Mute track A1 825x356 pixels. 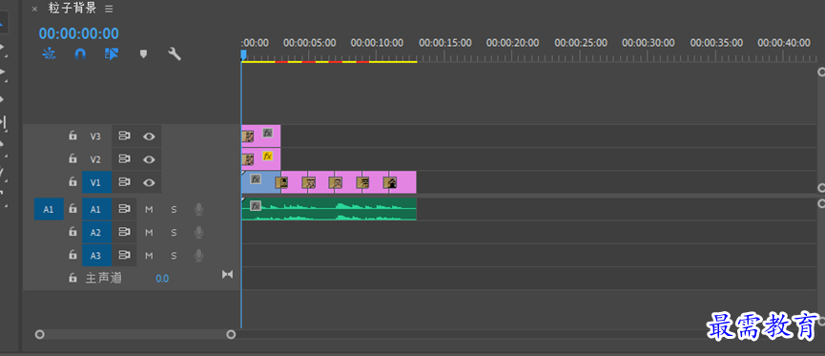pyautogui.click(x=149, y=210)
